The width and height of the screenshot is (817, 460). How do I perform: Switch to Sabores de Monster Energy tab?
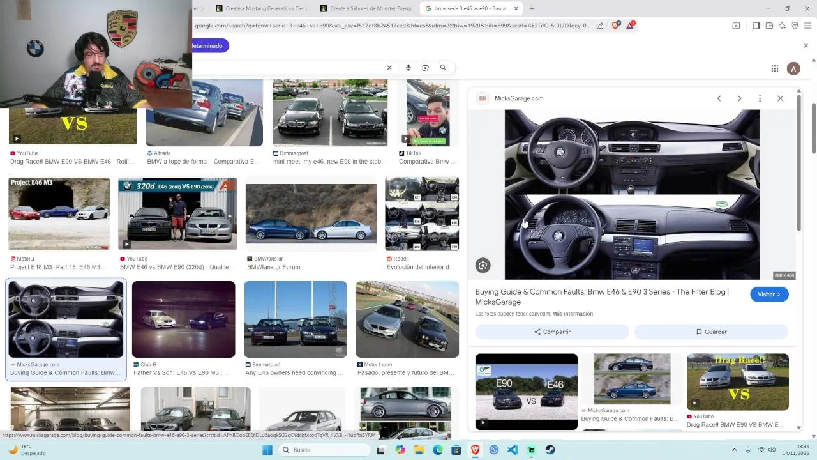367,8
